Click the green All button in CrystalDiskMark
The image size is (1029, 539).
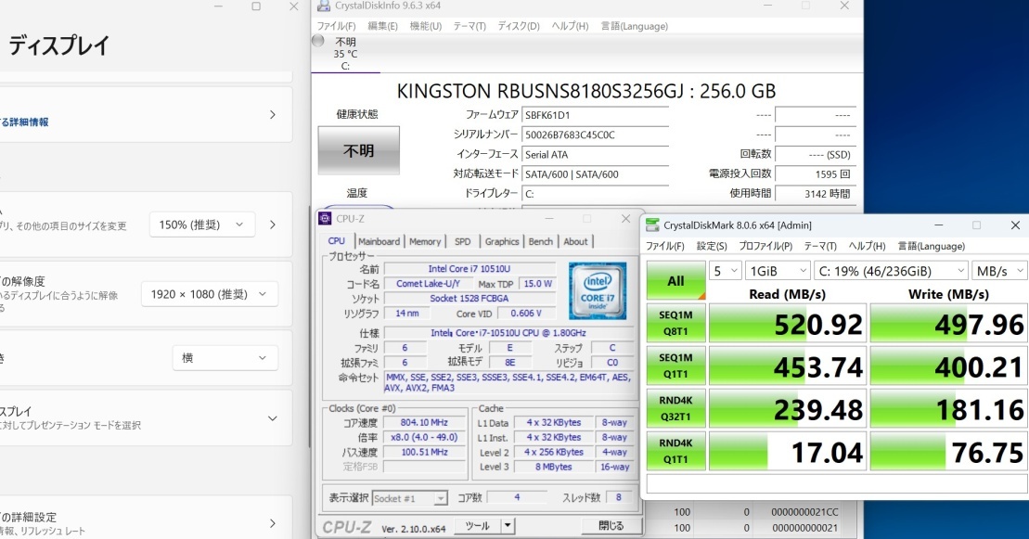[x=675, y=280]
